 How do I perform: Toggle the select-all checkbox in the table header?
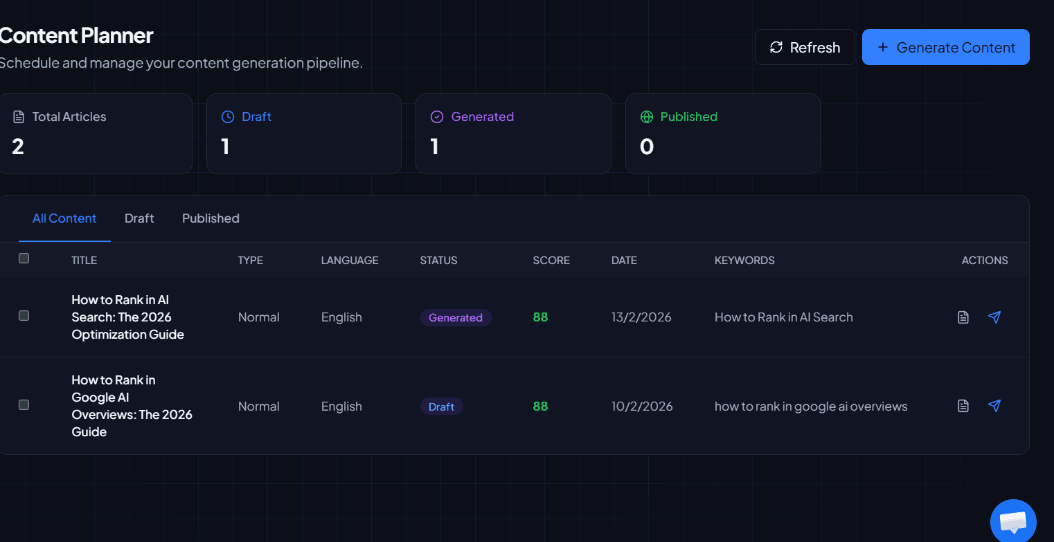tap(24, 258)
